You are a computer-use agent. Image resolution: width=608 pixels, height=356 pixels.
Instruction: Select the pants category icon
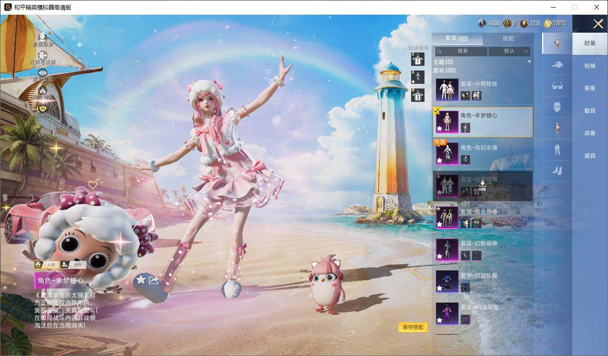557,150
